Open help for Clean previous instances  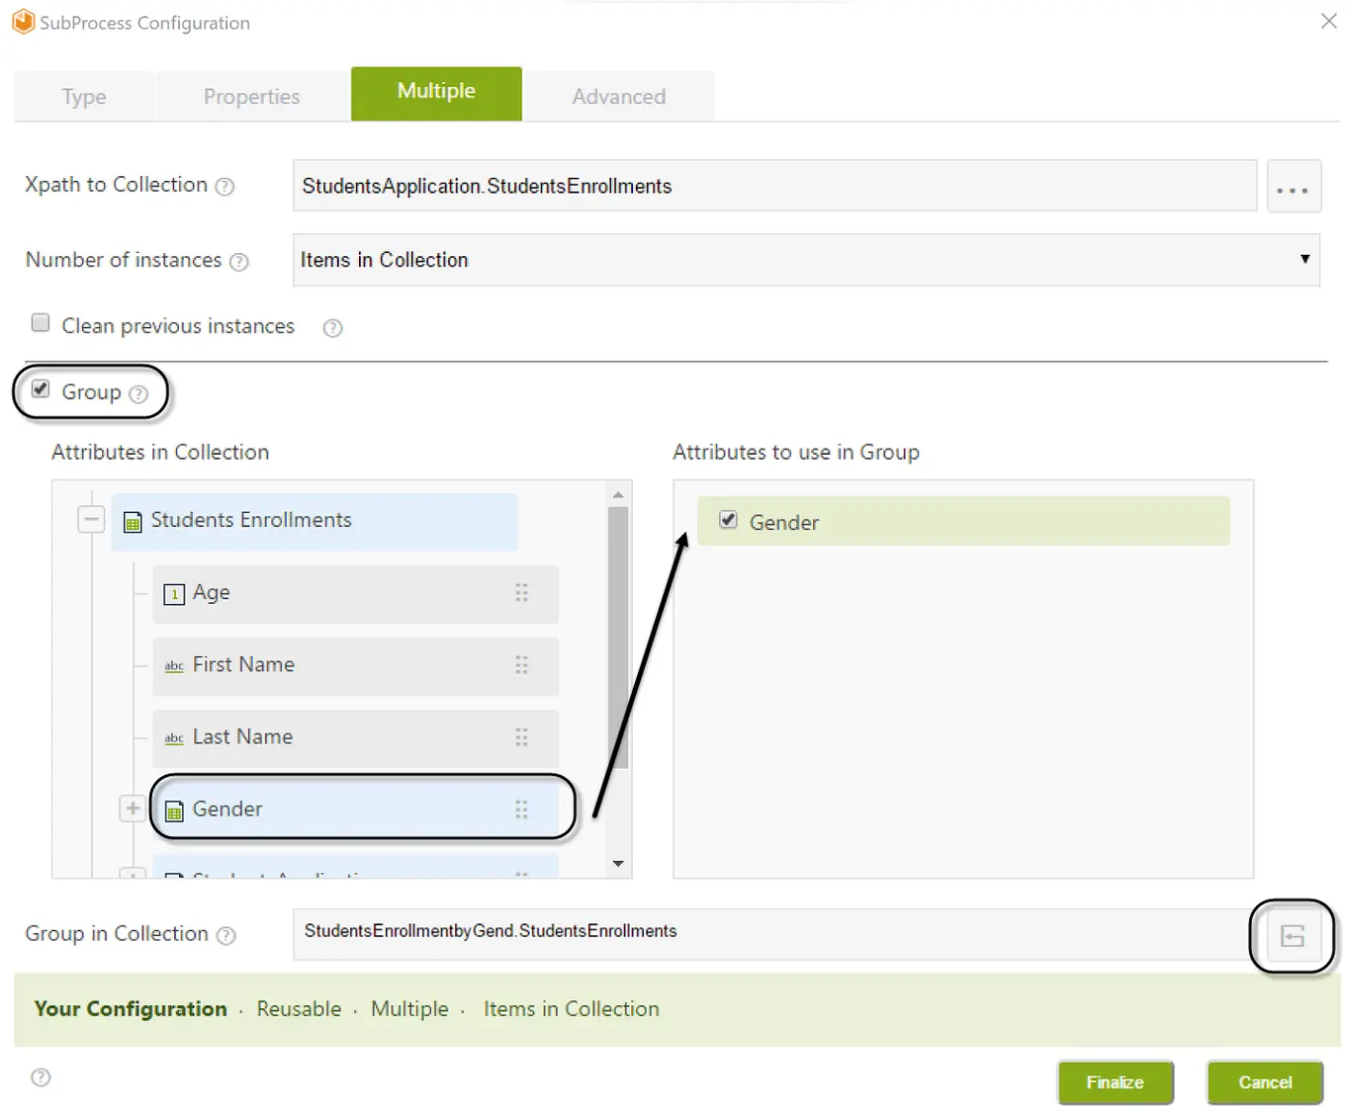tap(333, 328)
